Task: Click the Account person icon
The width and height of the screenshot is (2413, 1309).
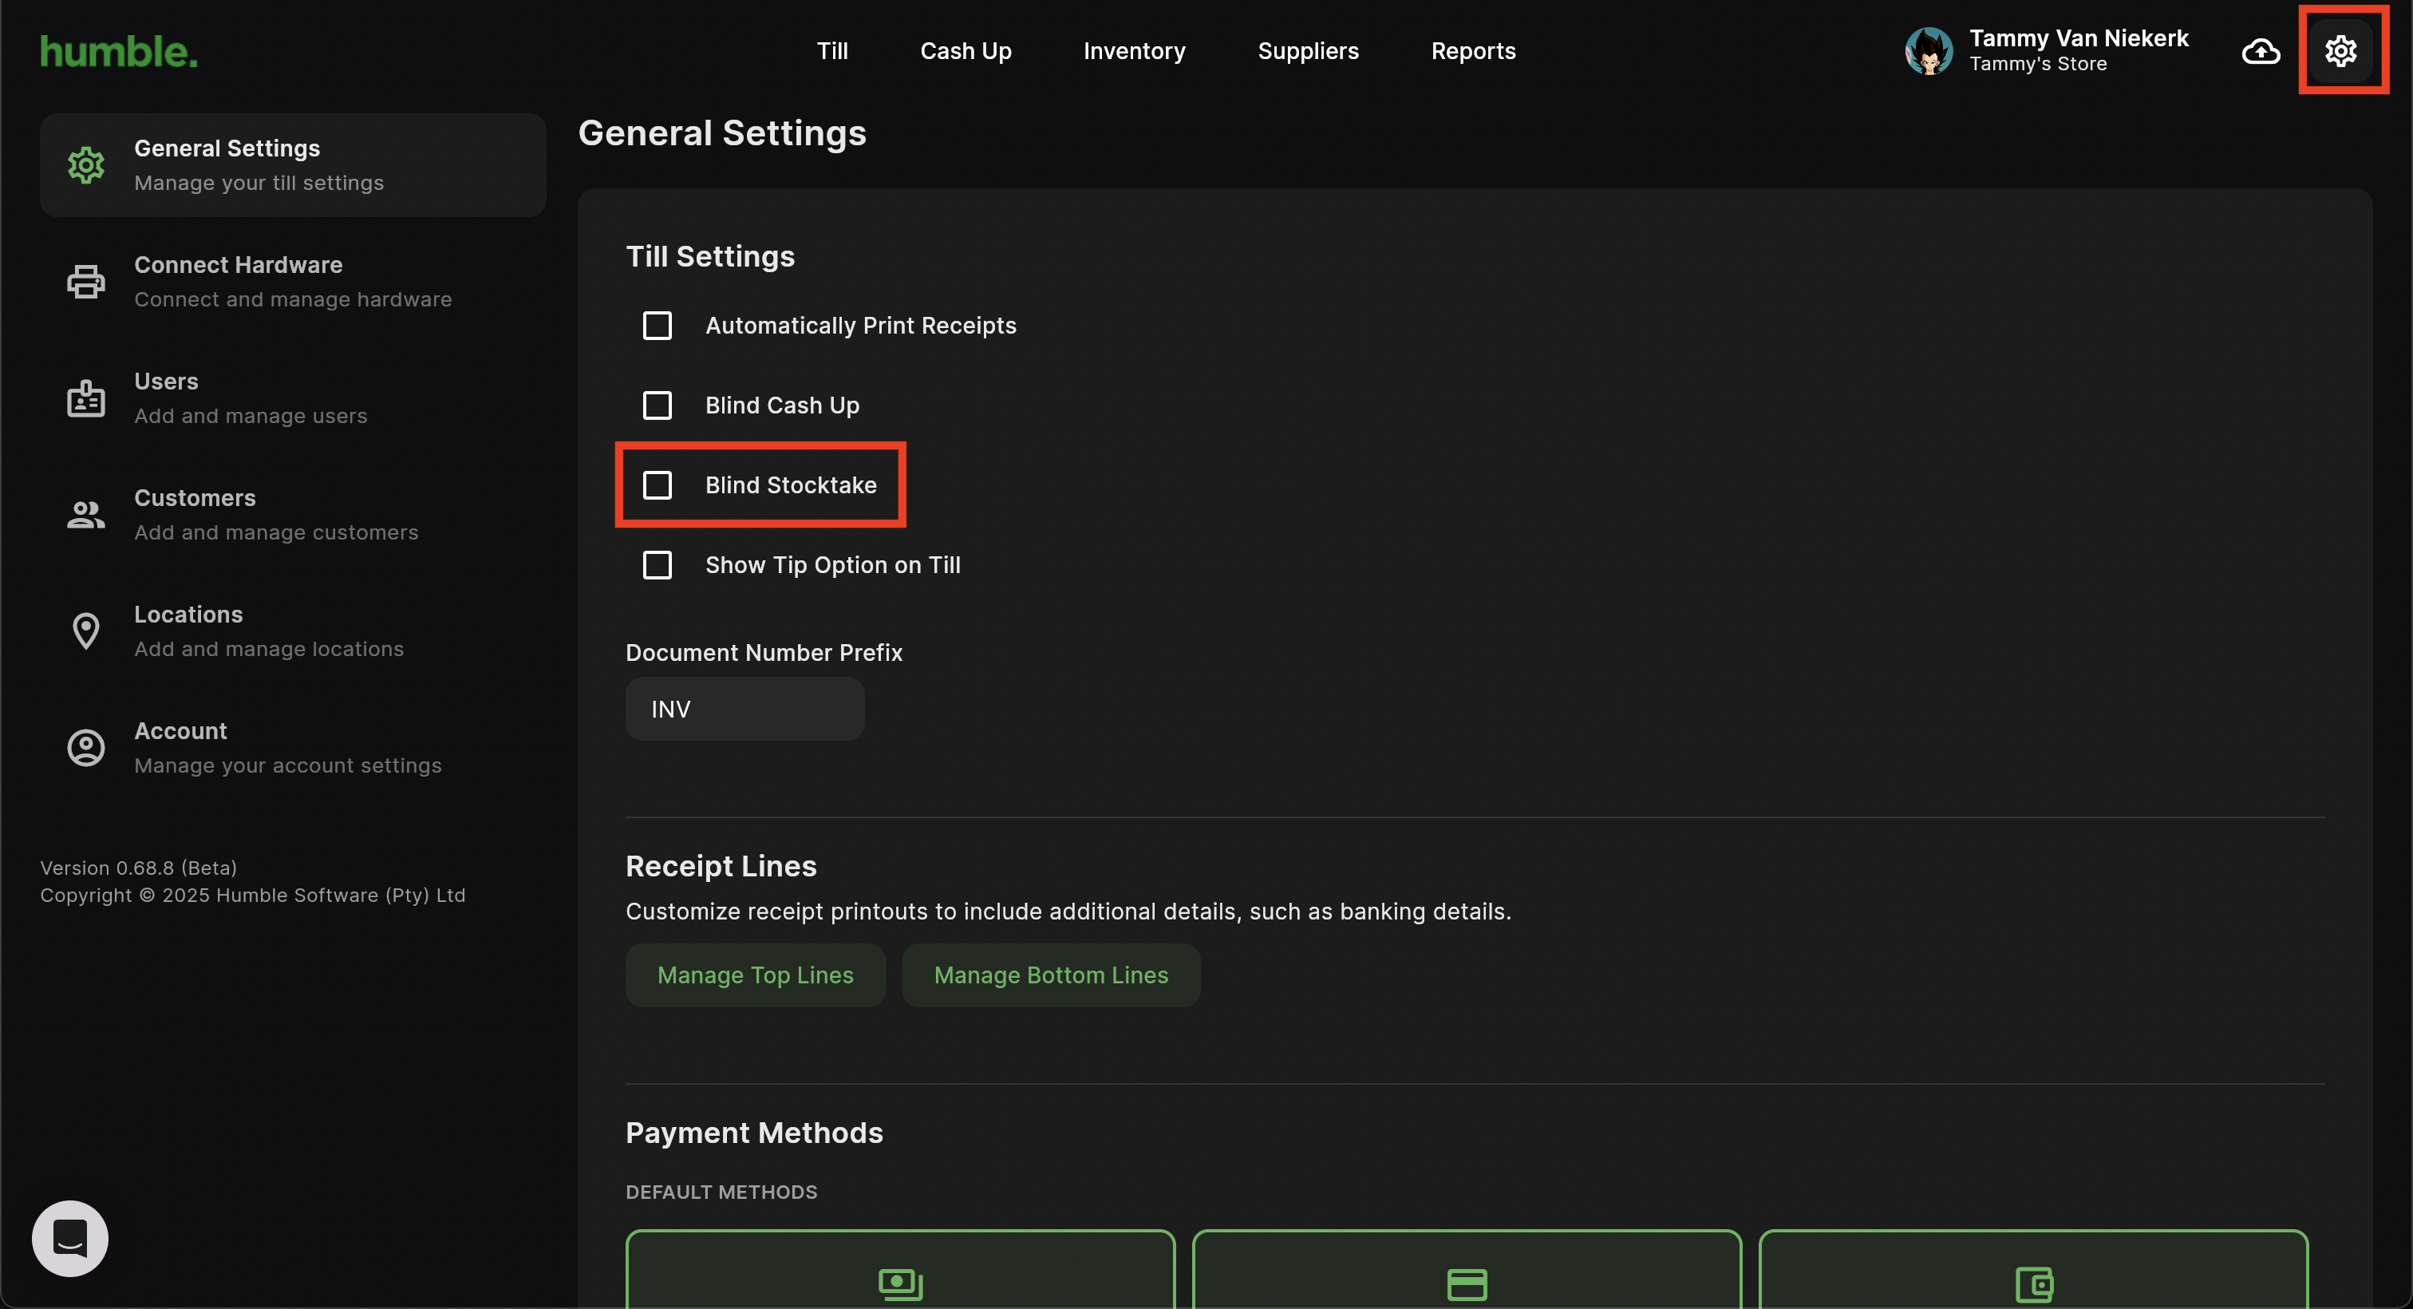Action: click(x=86, y=748)
